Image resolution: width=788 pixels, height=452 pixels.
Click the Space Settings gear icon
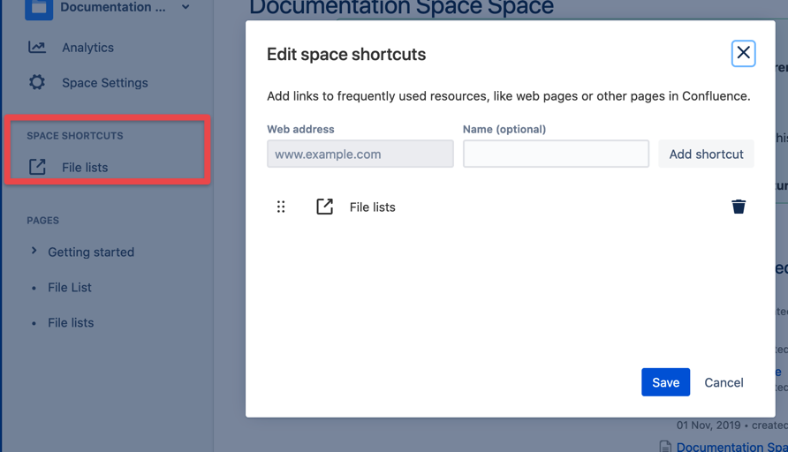click(37, 82)
